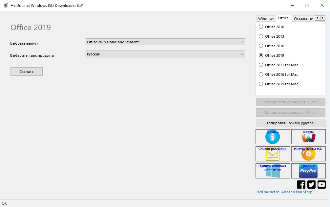Open the Twitter icon
Image resolution: width=330 pixels, height=207 pixels.
(311, 184)
